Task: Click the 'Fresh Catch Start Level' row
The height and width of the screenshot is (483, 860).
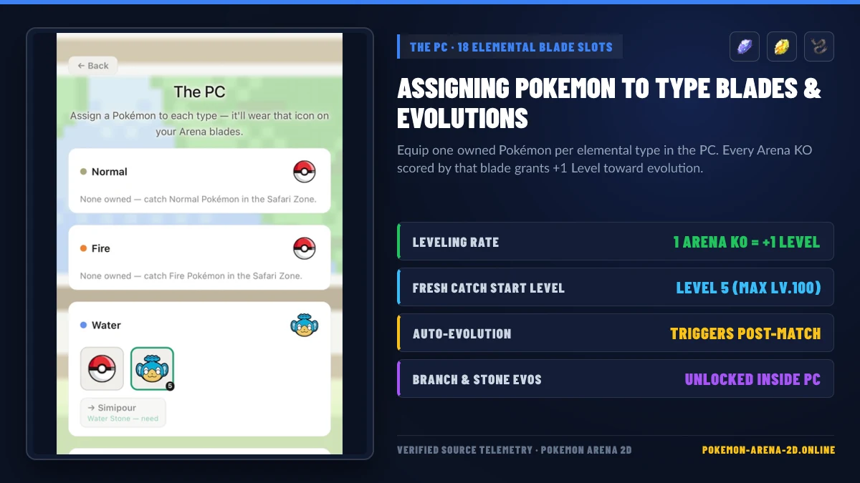Action: 616,287
